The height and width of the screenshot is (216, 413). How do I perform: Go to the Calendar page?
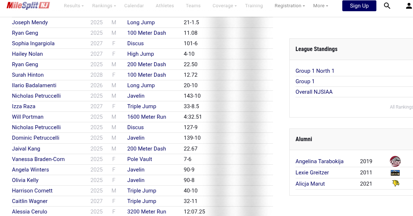point(134,6)
